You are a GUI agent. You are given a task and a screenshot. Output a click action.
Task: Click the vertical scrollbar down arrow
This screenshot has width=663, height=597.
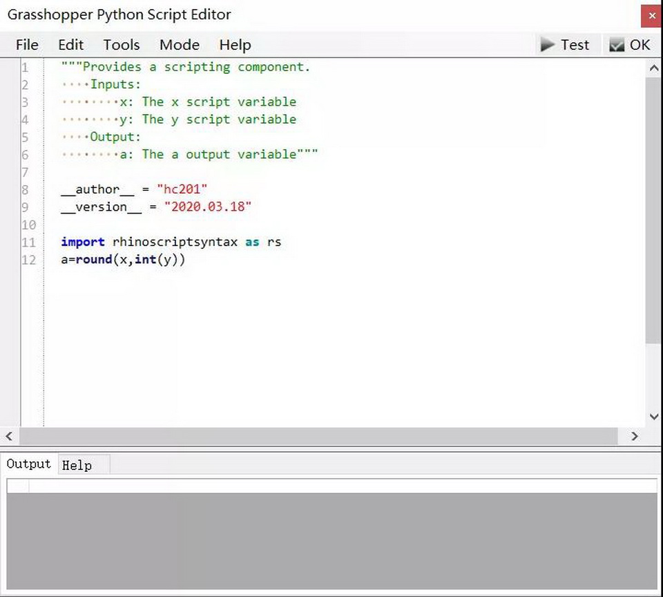coord(653,417)
